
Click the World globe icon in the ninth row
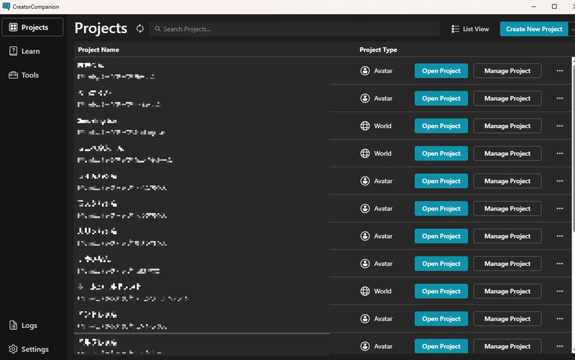point(365,291)
